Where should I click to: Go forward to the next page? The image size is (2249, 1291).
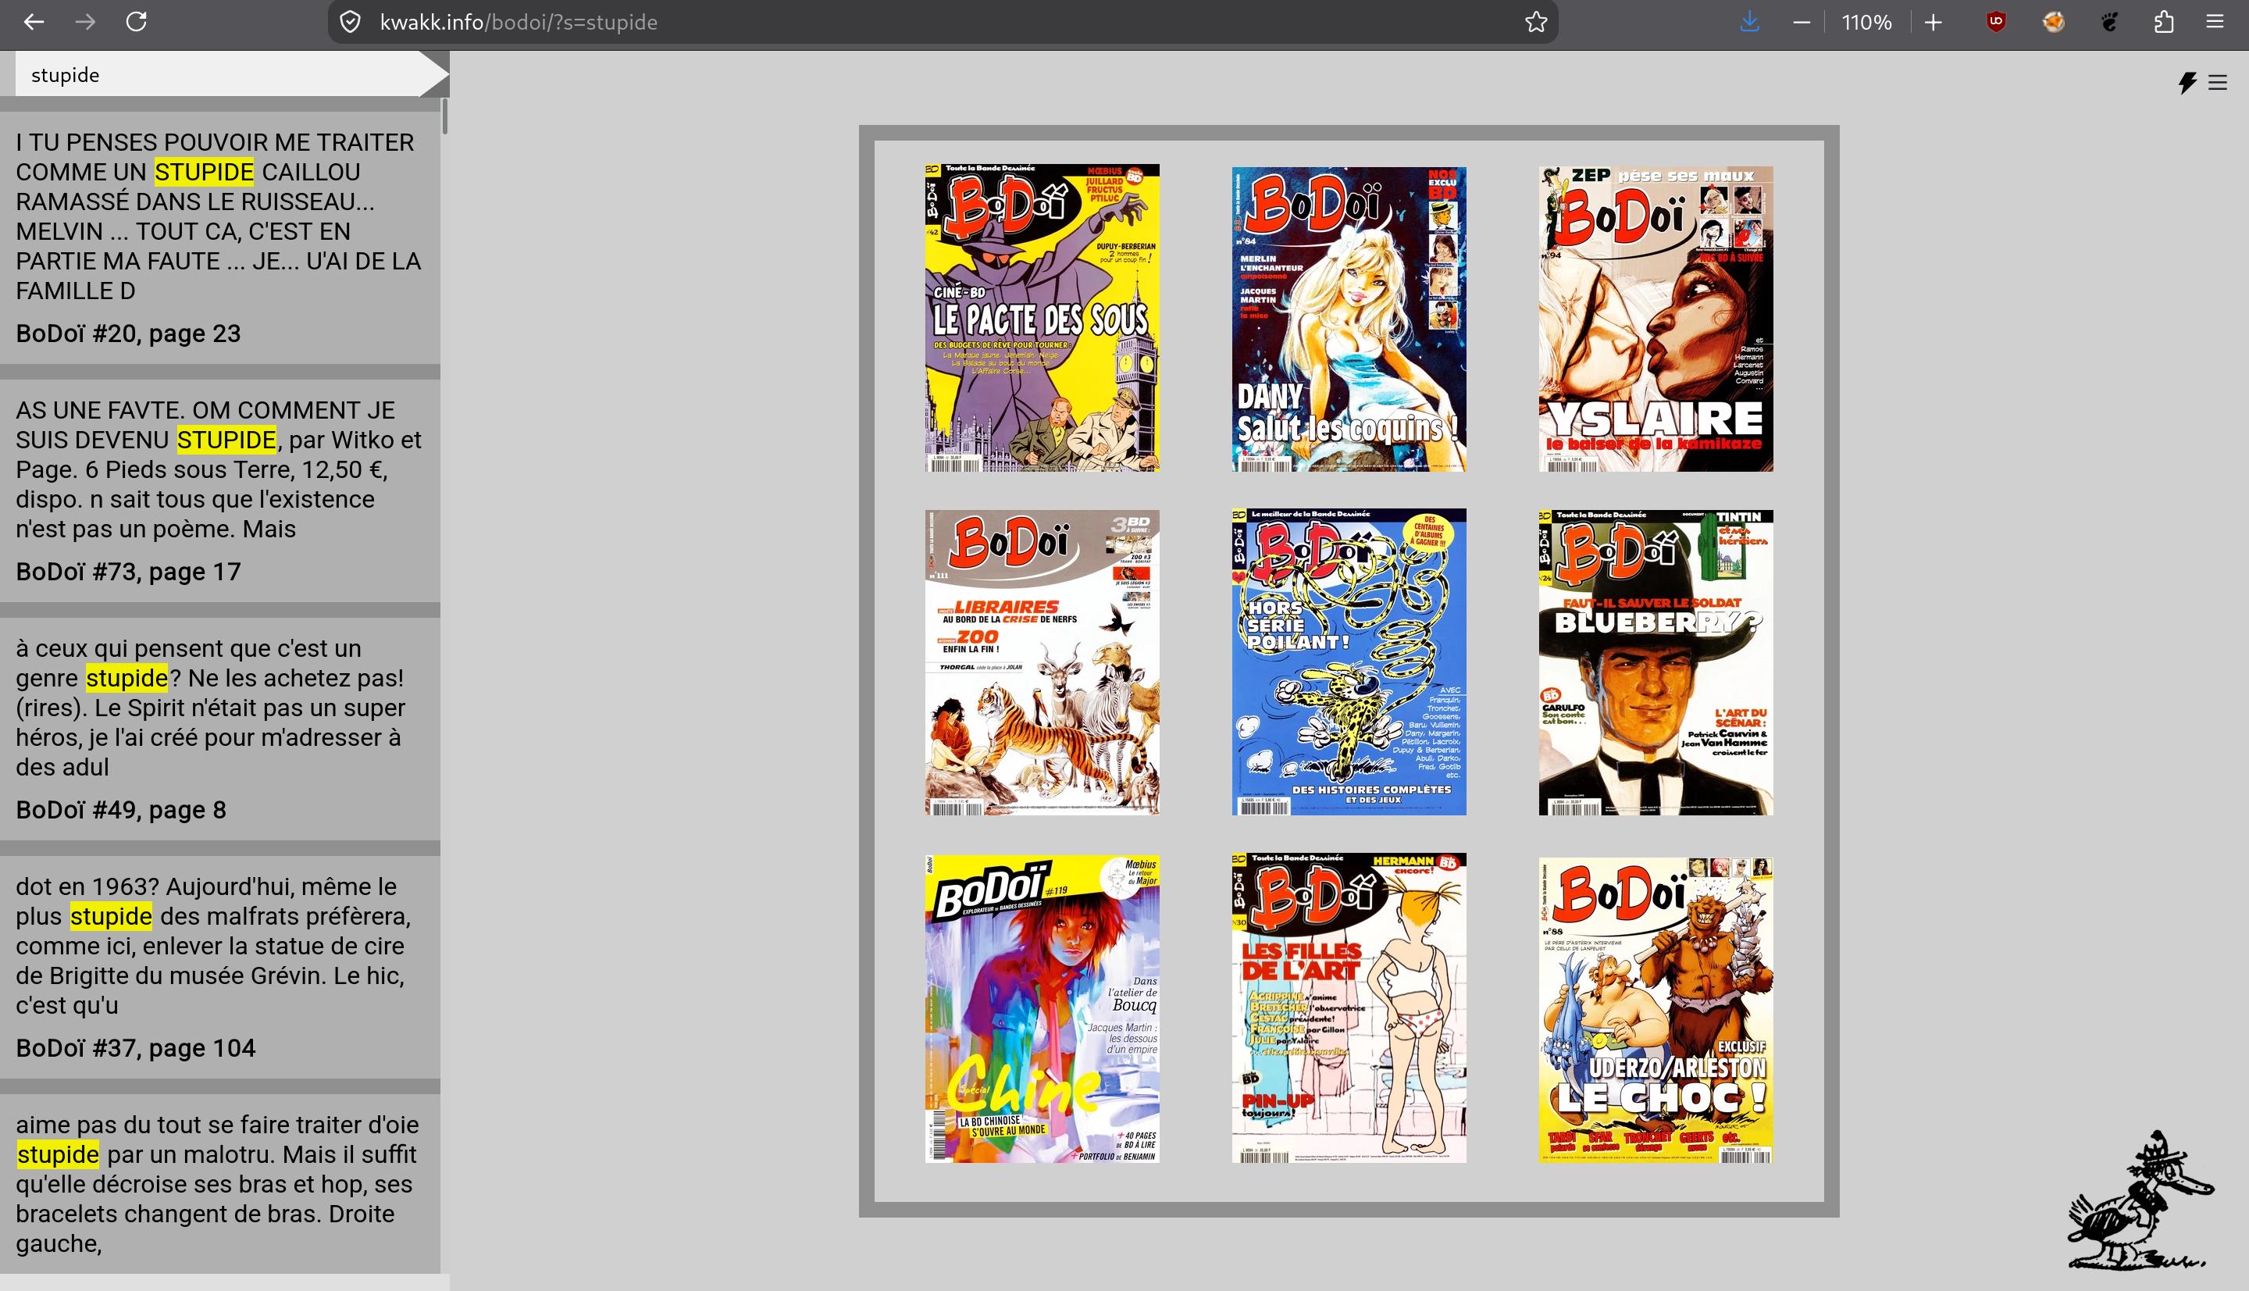click(85, 22)
